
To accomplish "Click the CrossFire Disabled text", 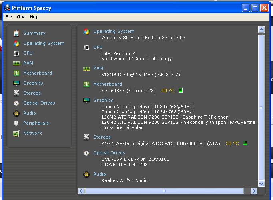I will 123,127.
